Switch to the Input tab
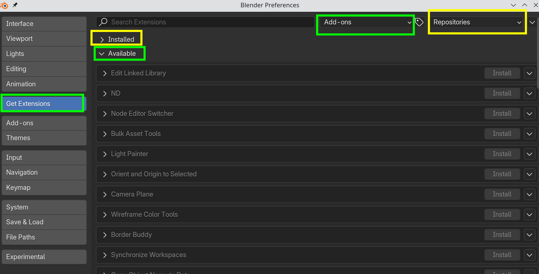539x274 pixels. pyautogui.click(x=44, y=157)
